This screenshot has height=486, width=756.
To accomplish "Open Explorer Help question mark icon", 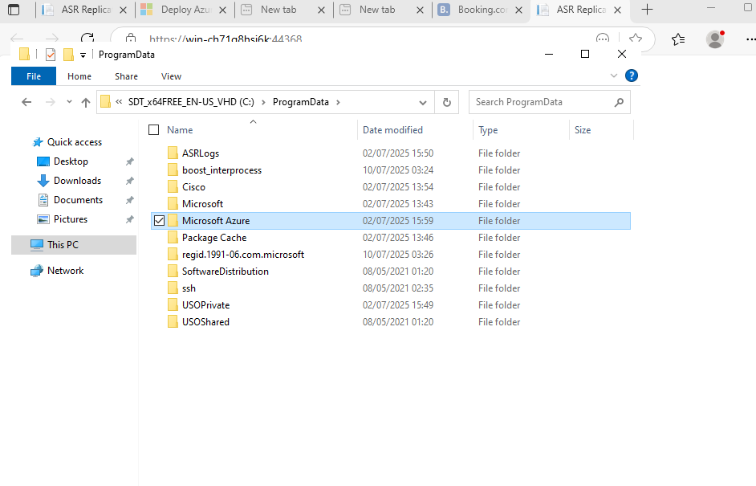I will pos(631,76).
